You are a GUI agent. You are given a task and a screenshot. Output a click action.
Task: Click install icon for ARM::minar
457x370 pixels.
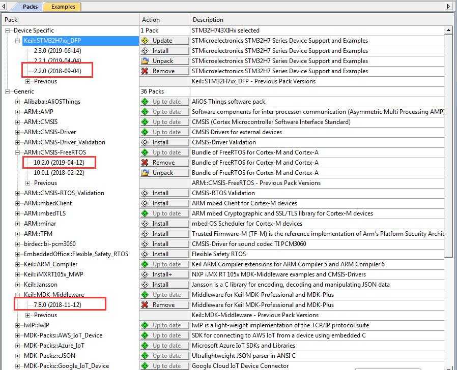[x=145, y=224]
